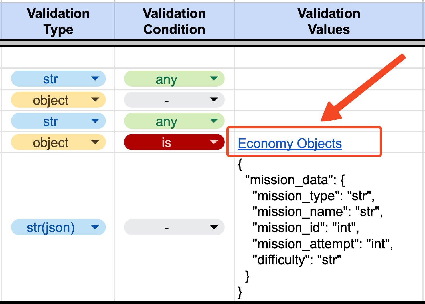425x304 pixels.
Task: Open the Economy Objects link
Action: click(290, 143)
